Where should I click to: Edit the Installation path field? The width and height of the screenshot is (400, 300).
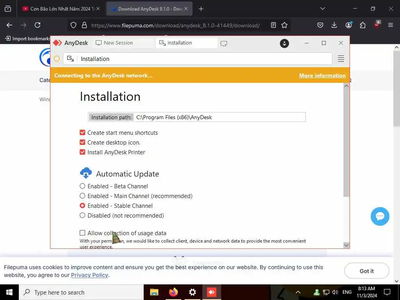click(197, 117)
